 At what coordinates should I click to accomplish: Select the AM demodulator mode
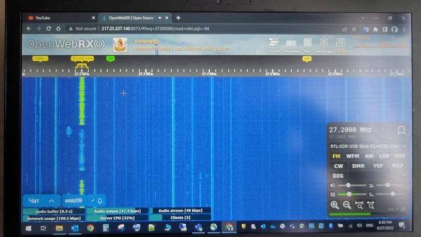click(x=368, y=156)
